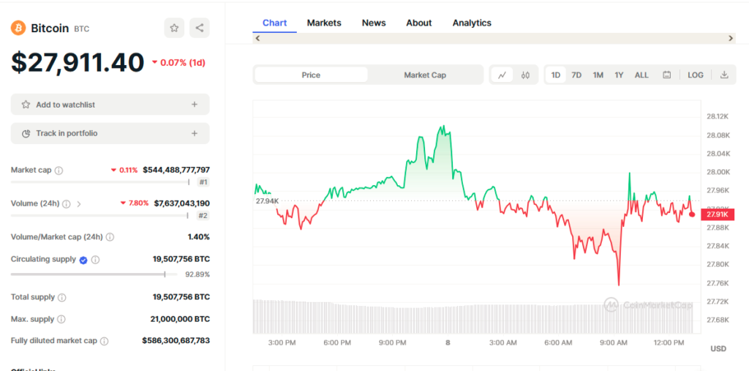Click the 1.40% Volume/Market cap value
Viewport: 749px width, 371px height.
click(x=199, y=237)
